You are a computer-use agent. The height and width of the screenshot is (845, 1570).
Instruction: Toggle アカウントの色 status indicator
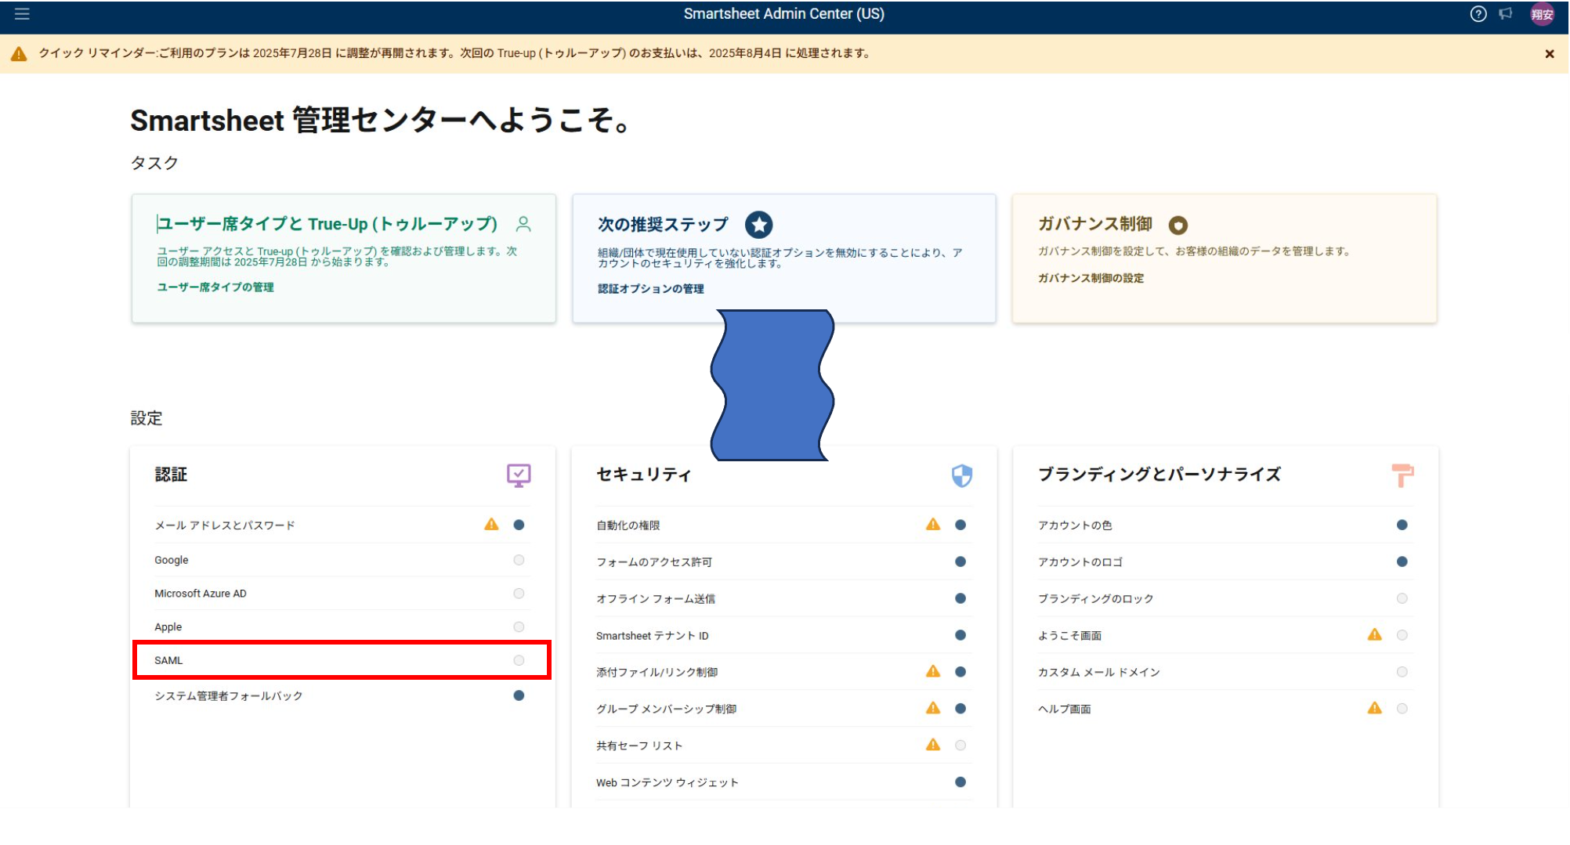coord(1402,525)
